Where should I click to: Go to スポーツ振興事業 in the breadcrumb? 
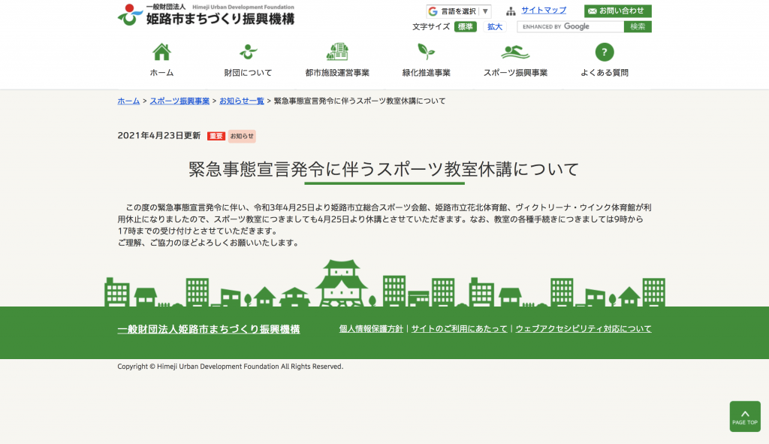pyautogui.click(x=179, y=101)
